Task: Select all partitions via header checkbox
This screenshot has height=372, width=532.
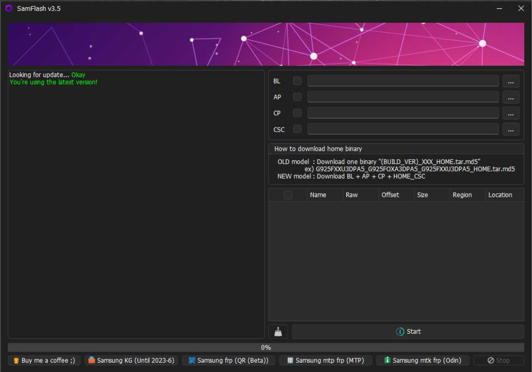Action: (288, 195)
